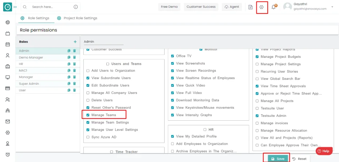Open the document icon in top bar
The image size is (339, 162).
tap(250, 7)
